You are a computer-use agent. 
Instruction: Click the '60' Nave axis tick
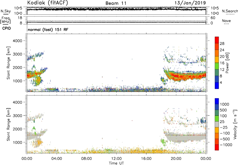(213, 18)
